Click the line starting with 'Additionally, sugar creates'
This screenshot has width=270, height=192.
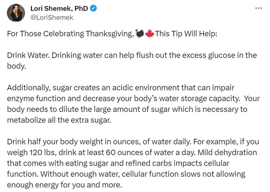pos(121,88)
